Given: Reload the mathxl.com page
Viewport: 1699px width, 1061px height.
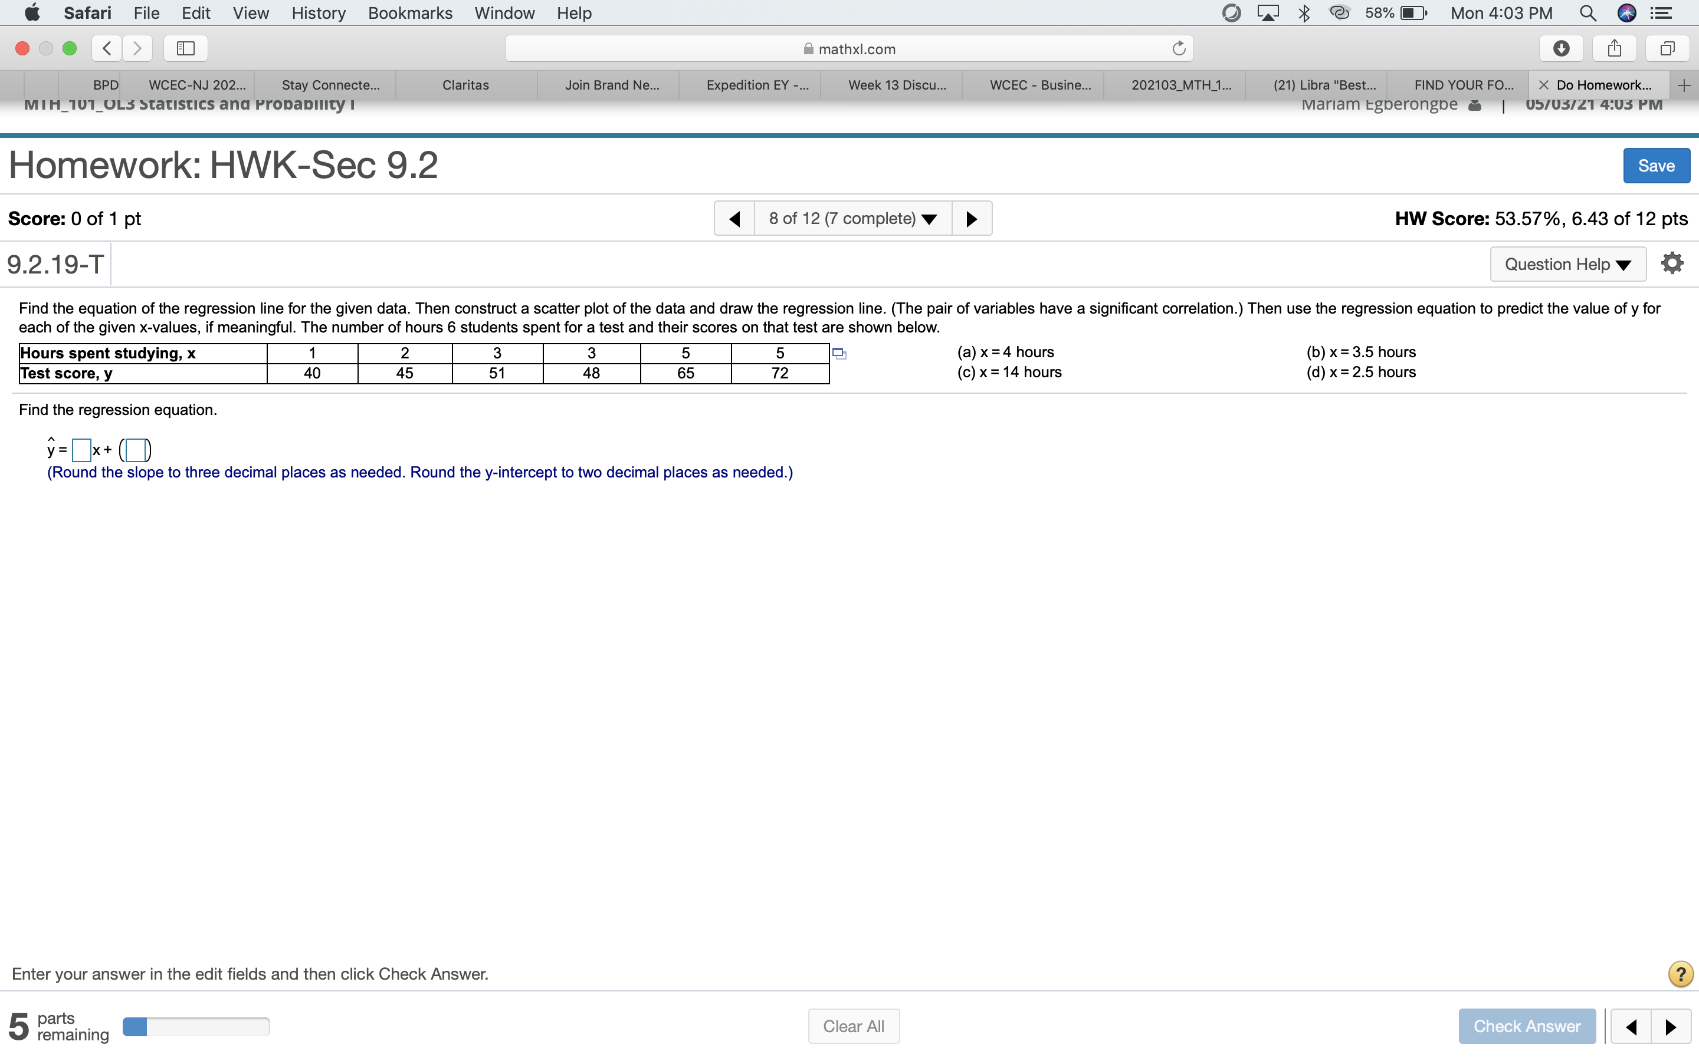Looking at the screenshot, I should (1179, 48).
